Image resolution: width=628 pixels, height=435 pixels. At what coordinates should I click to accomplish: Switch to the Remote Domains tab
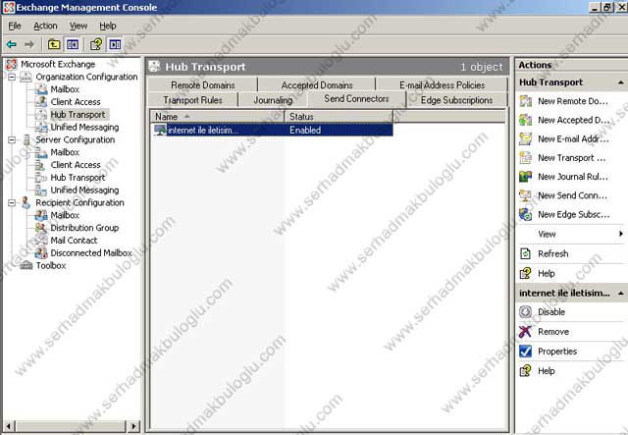203,85
